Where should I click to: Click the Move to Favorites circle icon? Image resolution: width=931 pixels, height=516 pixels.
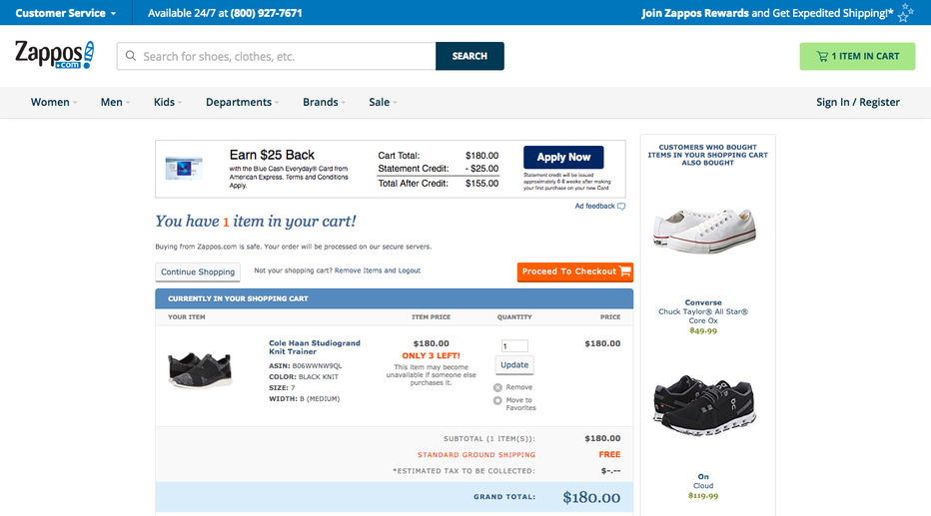click(497, 401)
